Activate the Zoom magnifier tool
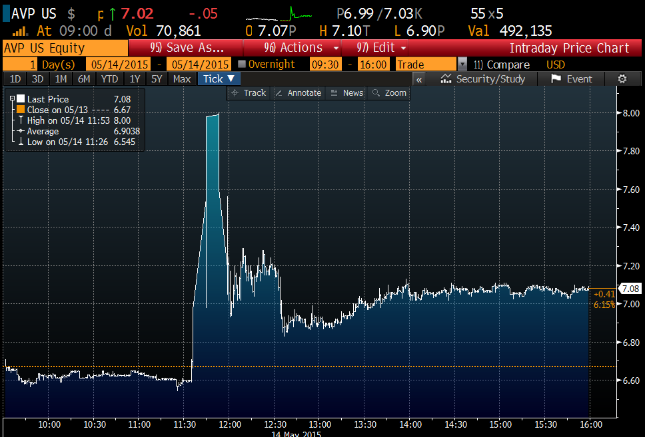The image size is (645, 437). click(390, 93)
